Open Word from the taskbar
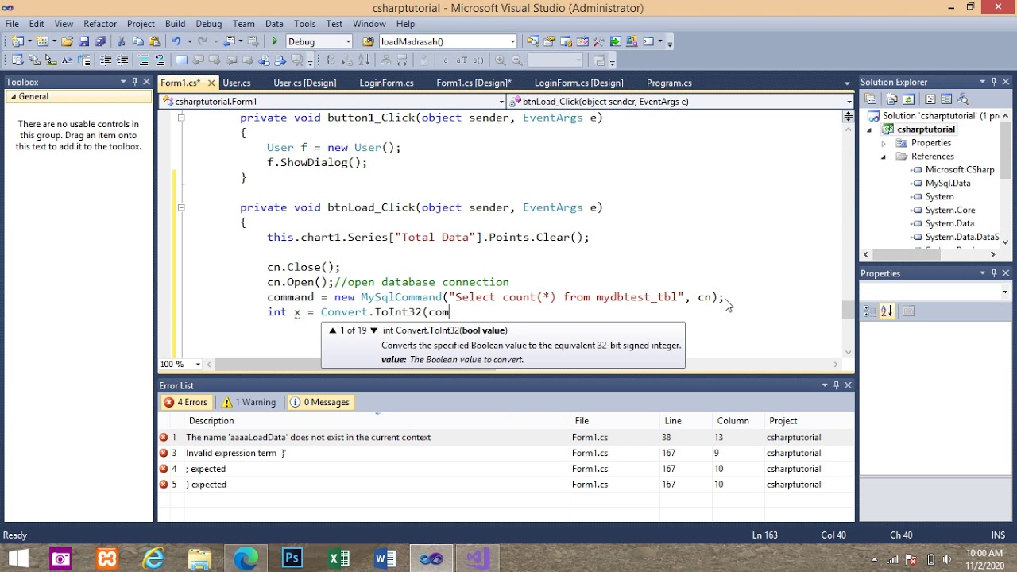The image size is (1017, 572). pos(385,558)
